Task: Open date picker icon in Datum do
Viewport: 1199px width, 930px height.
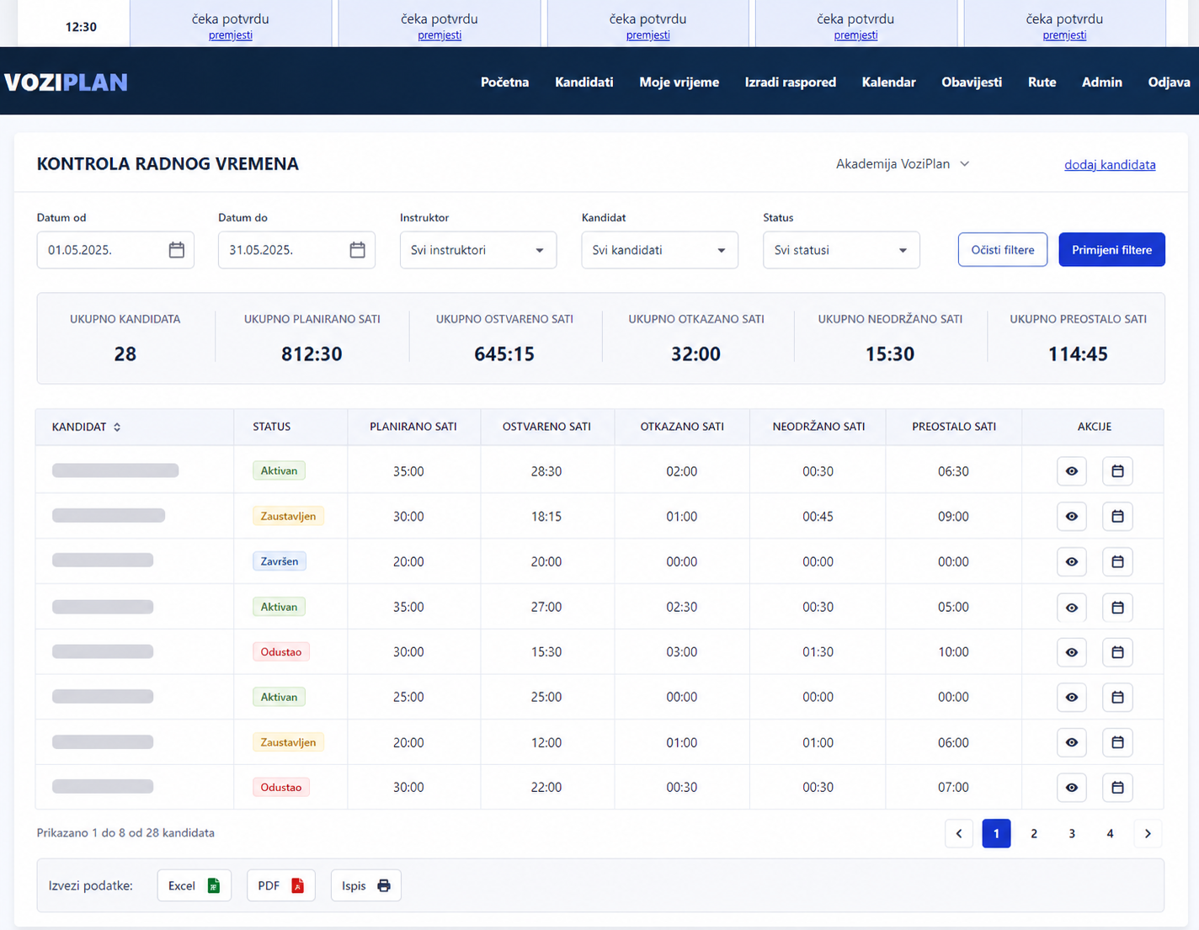Action: (357, 250)
